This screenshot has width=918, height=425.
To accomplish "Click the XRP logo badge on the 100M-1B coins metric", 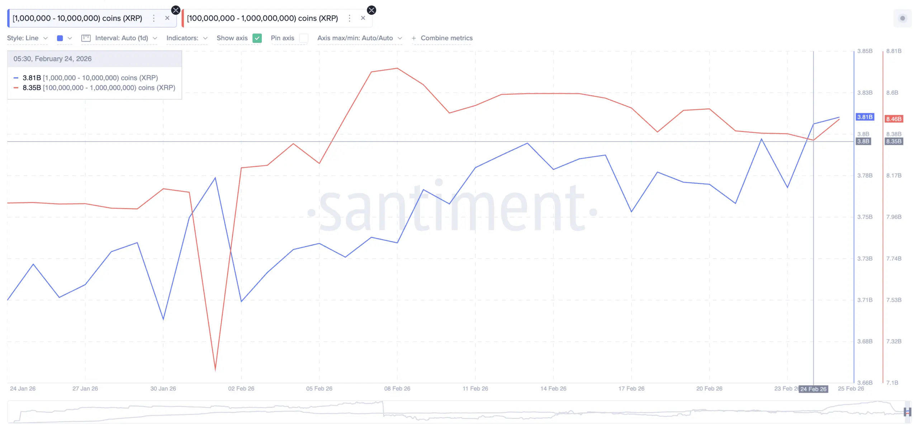I will tap(372, 10).
